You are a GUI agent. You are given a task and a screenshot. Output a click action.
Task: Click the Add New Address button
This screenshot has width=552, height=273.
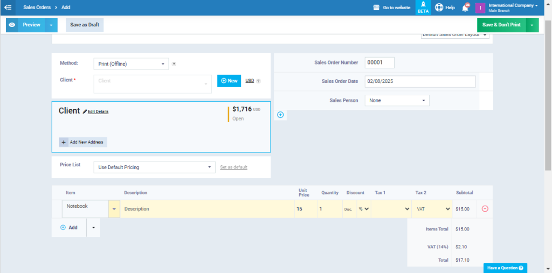coord(83,142)
